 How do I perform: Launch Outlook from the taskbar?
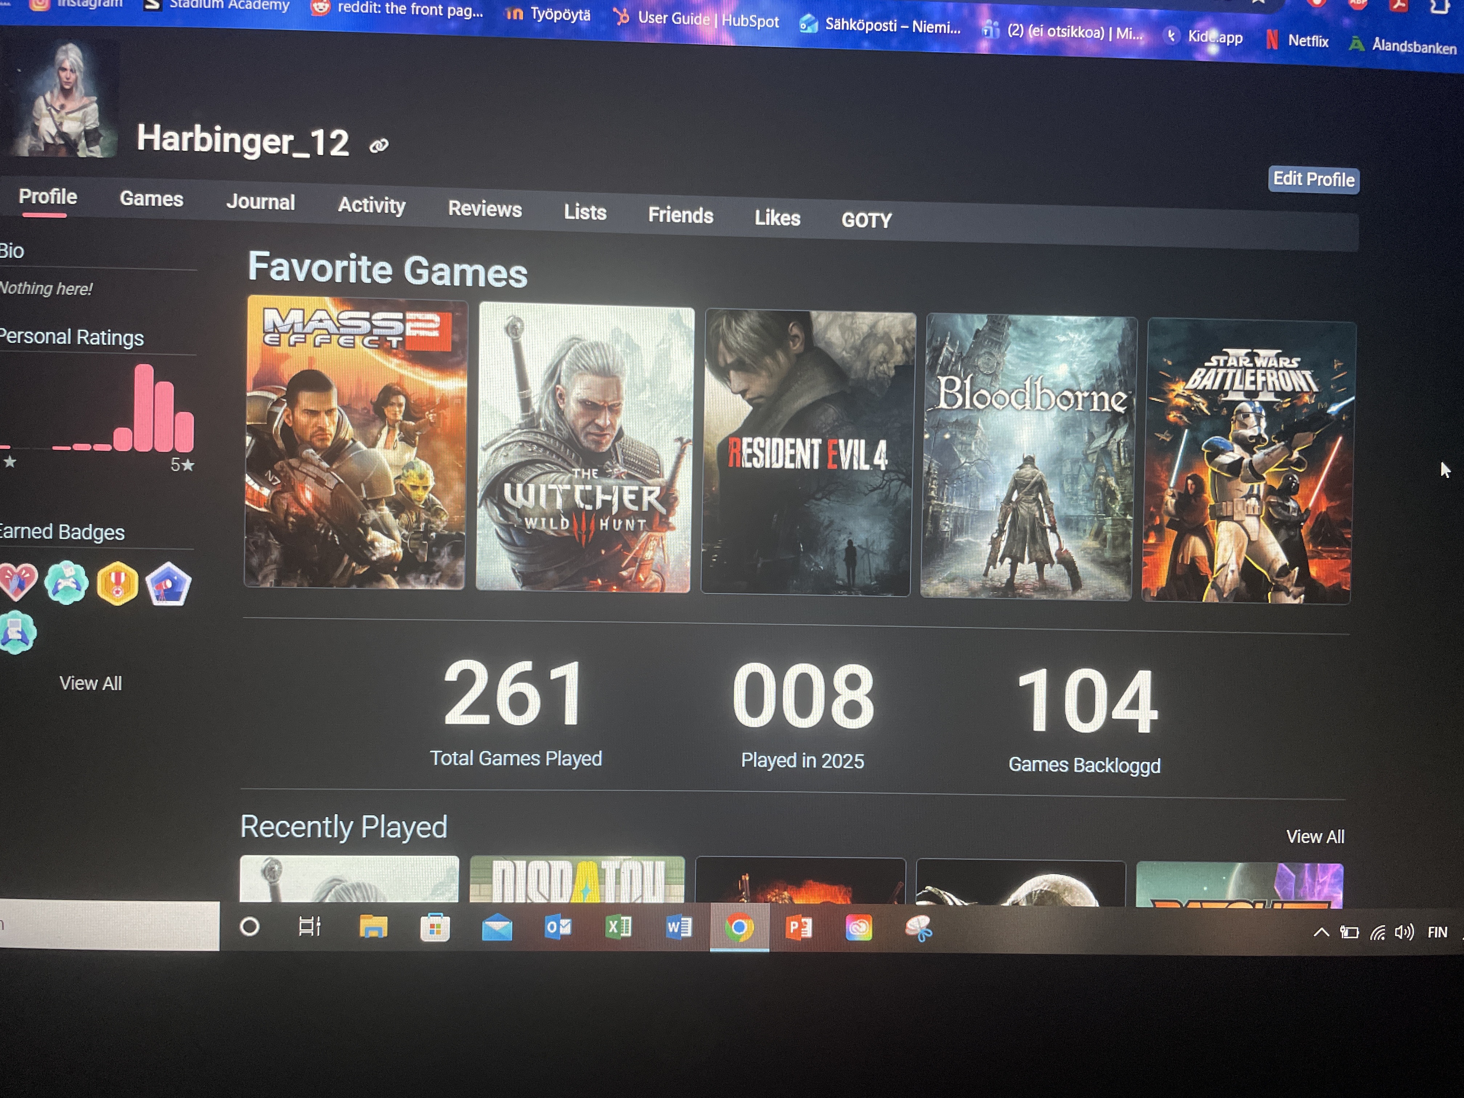point(558,928)
